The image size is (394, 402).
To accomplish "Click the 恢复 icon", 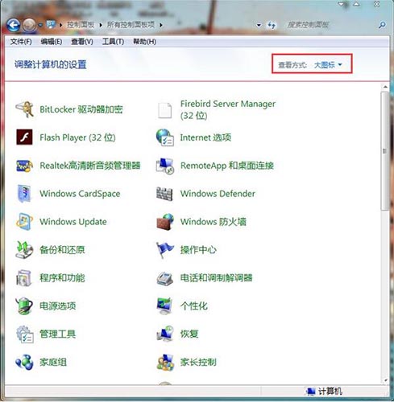I will pos(165,334).
